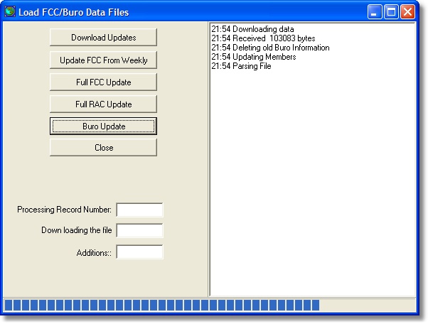Image resolution: width=428 pixels, height=324 pixels.
Task: Select 'Deleting old Buro Information' log line
Action: tap(270, 48)
